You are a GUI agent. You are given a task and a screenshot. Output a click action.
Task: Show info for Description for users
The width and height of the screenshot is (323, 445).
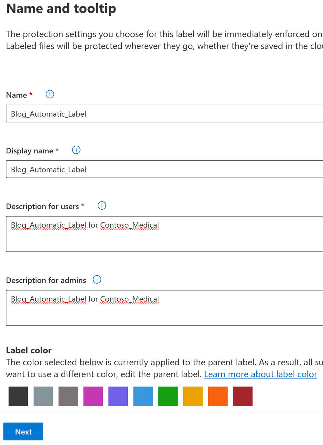(102, 205)
